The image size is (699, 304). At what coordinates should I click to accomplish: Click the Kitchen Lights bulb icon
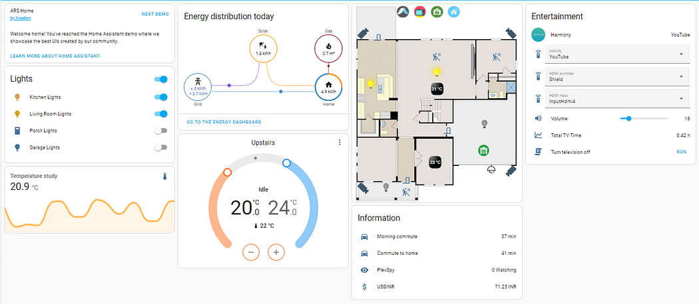tap(17, 97)
